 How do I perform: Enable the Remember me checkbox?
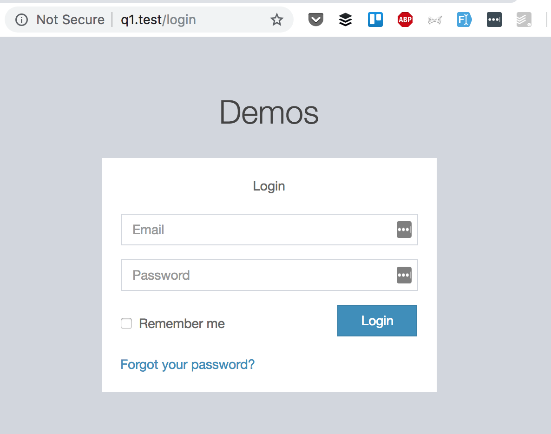[126, 323]
